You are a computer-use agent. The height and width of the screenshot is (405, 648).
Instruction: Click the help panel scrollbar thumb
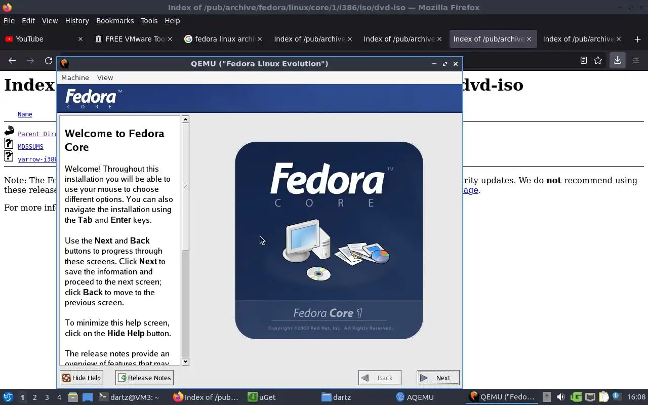pos(185,187)
